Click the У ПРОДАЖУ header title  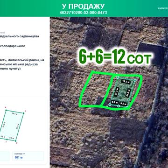[83, 6]
